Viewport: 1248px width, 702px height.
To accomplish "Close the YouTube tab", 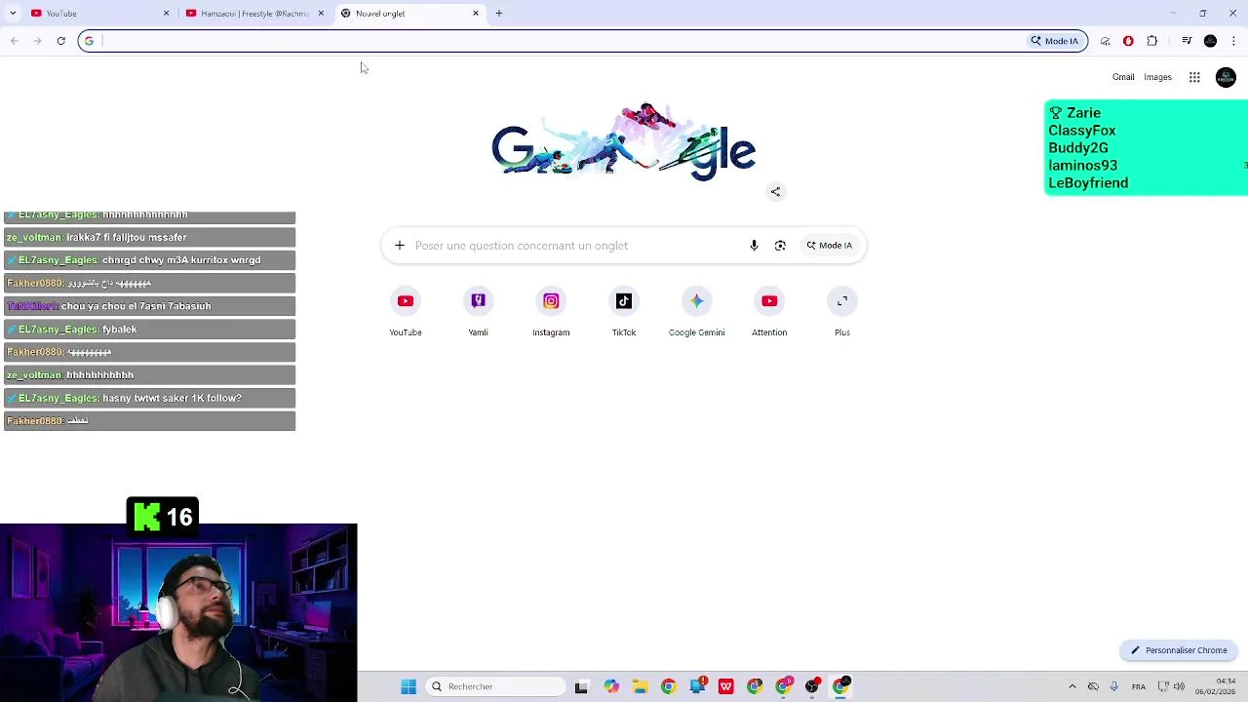I will coord(166,14).
